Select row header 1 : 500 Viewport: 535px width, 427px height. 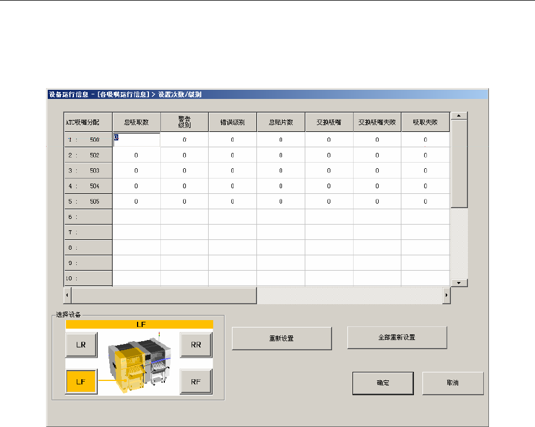click(88, 140)
